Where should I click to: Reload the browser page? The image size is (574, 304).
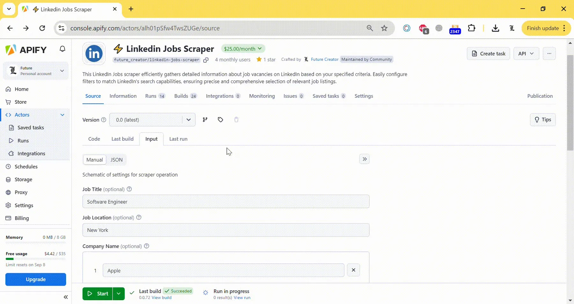pyautogui.click(x=42, y=28)
